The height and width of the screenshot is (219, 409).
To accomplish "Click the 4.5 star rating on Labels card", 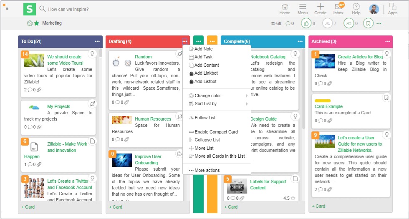I will [289, 199].
